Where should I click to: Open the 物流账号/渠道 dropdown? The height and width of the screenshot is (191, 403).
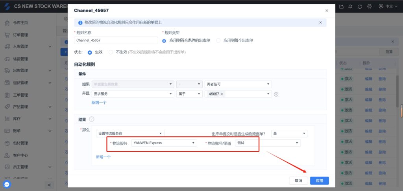click(x=268, y=143)
